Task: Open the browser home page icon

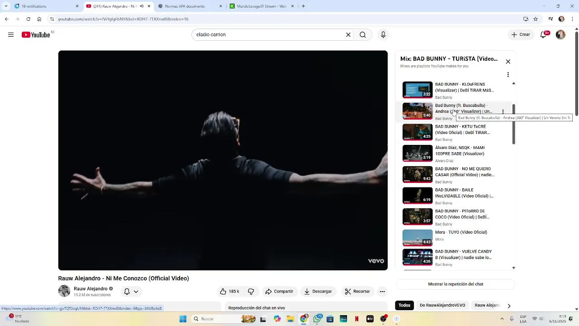Action: point(39,19)
